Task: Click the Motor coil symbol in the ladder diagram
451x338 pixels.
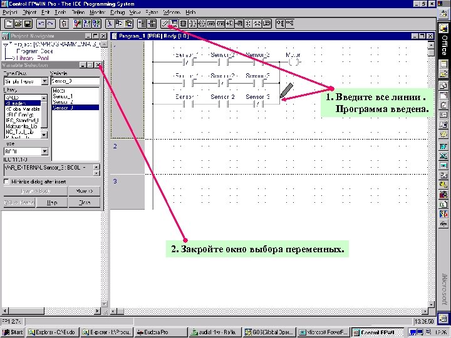Action: (x=293, y=62)
